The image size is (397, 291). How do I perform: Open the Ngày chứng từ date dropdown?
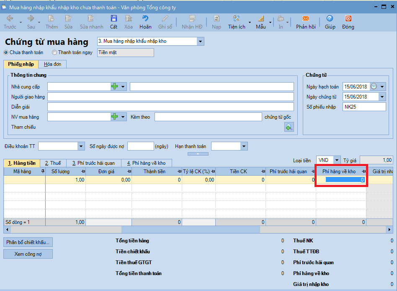point(382,97)
